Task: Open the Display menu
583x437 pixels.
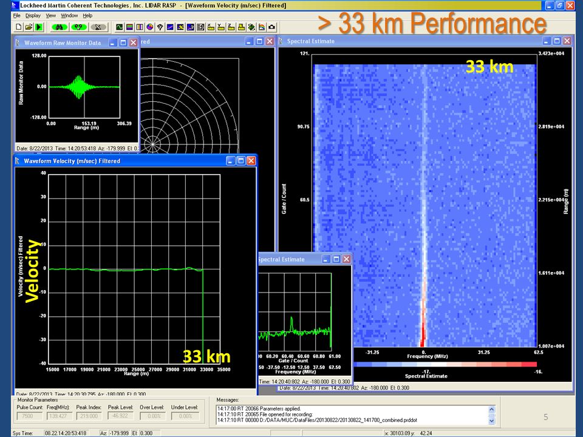Action: point(33,16)
